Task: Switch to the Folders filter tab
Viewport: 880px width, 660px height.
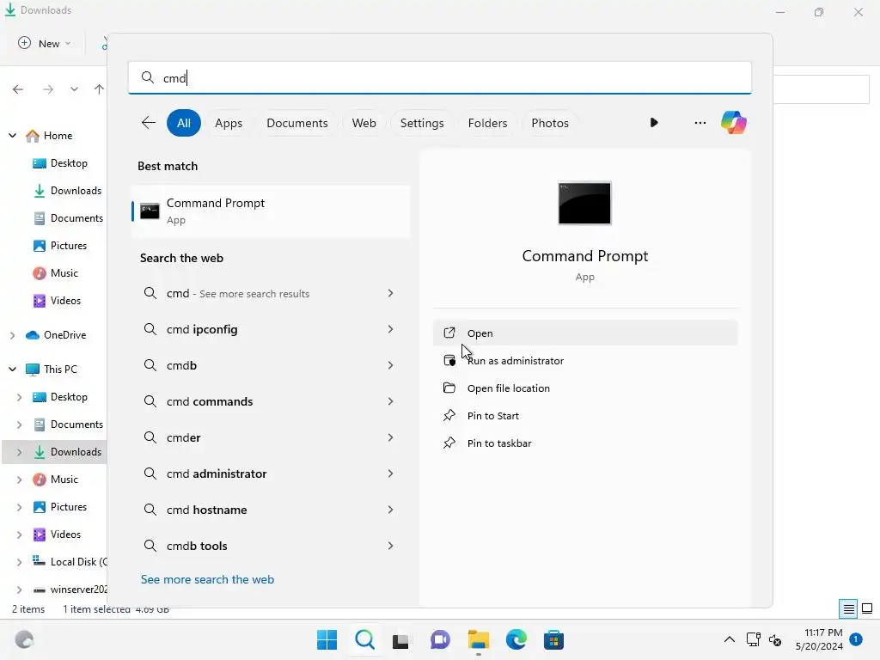Action: click(x=487, y=123)
